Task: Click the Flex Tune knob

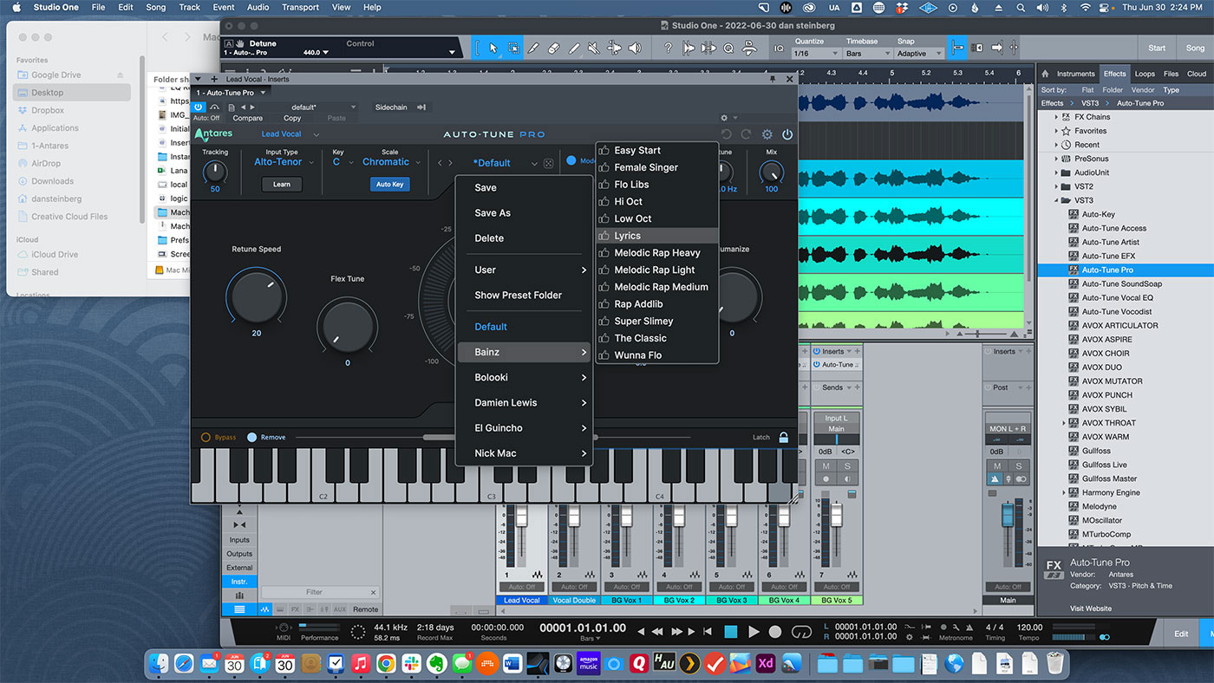Action: tap(347, 327)
